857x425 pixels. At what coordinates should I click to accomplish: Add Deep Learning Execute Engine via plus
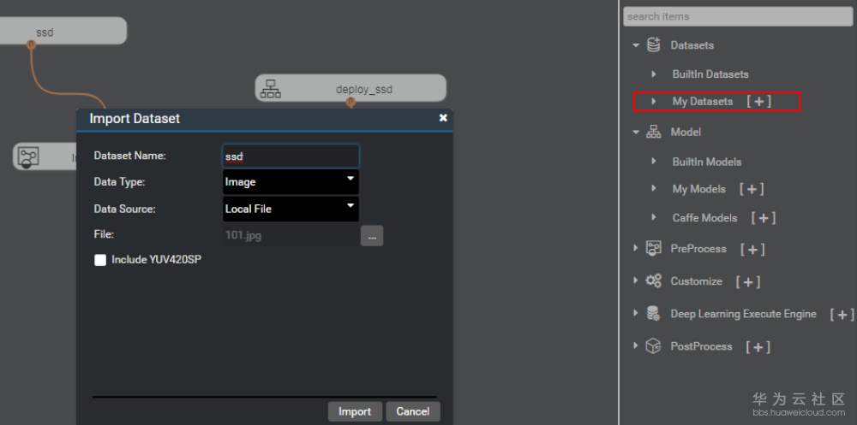coord(842,314)
